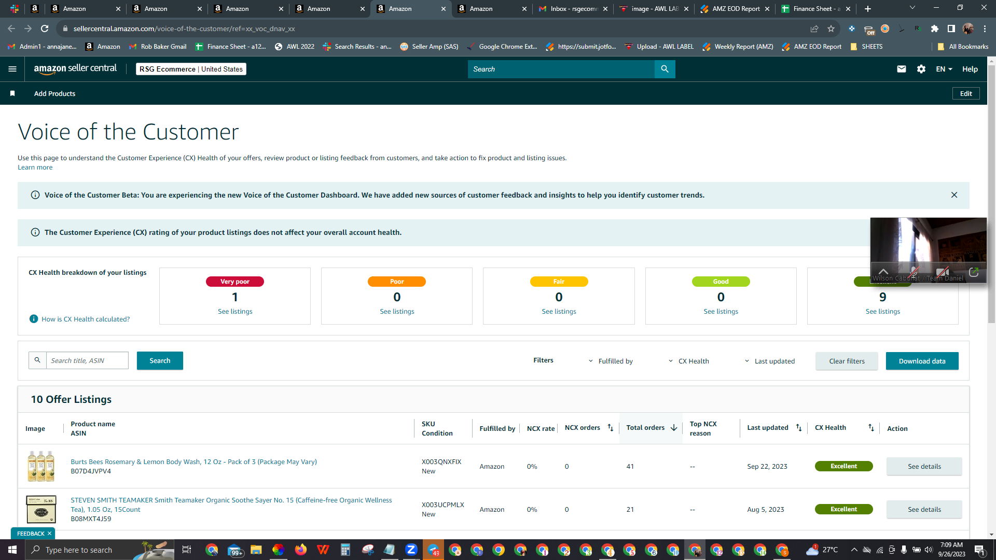Click Download data button
This screenshot has height=560, width=996.
pos(922,361)
